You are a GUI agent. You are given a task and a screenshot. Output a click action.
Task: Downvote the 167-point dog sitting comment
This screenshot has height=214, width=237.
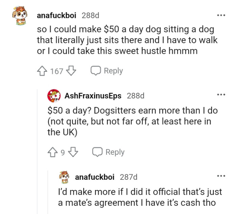71,71
